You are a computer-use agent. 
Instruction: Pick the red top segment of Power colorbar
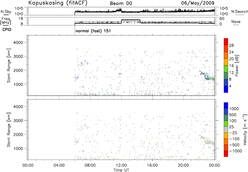click(226, 42)
